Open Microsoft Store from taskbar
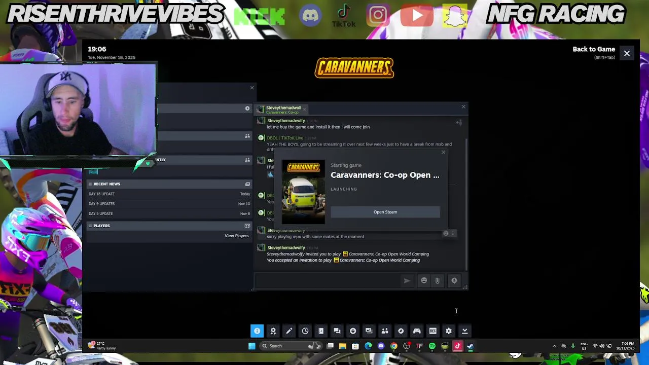 click(355, 346)
